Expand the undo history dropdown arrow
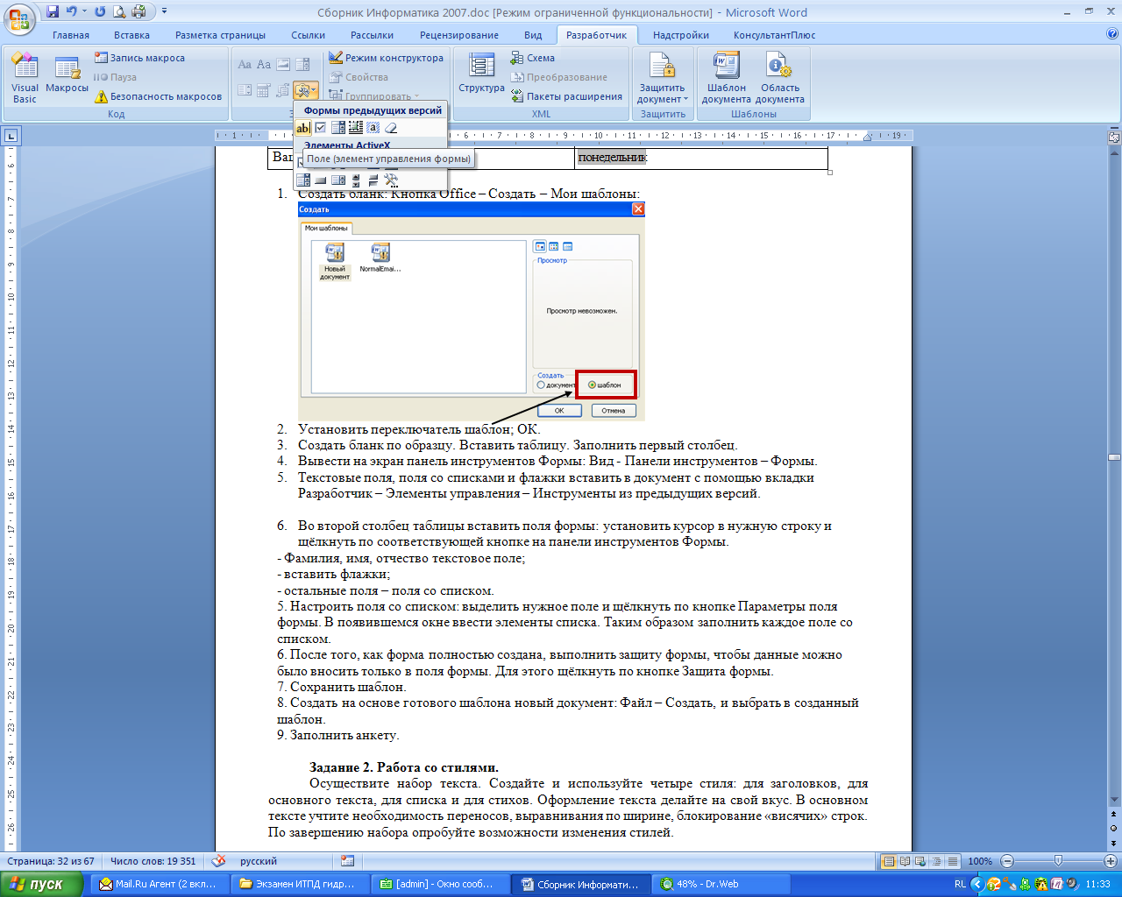 84,11
